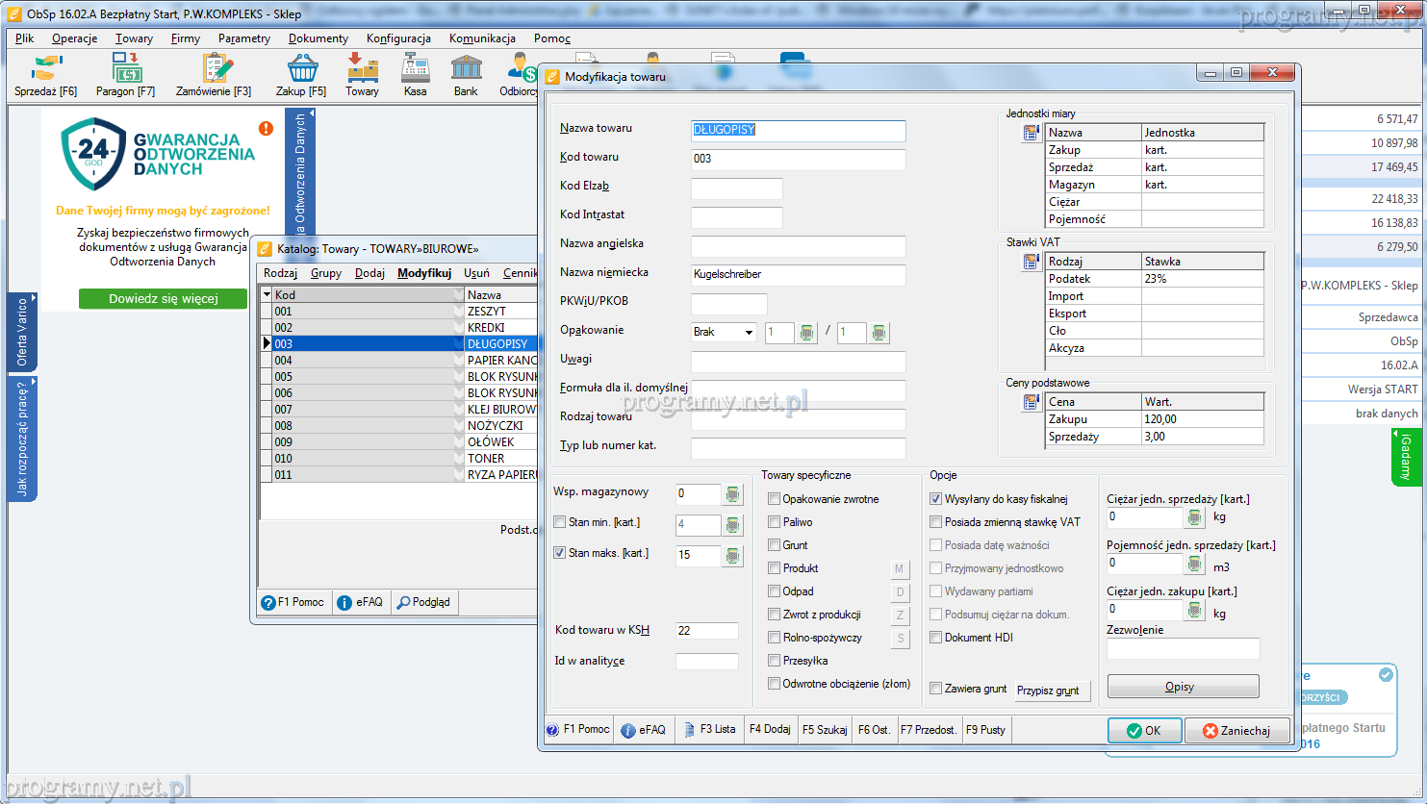Enable the Stan min. checkbox
Viewport: 1427px width, 804px height.
pyautogui.click(x=560, y=522)
